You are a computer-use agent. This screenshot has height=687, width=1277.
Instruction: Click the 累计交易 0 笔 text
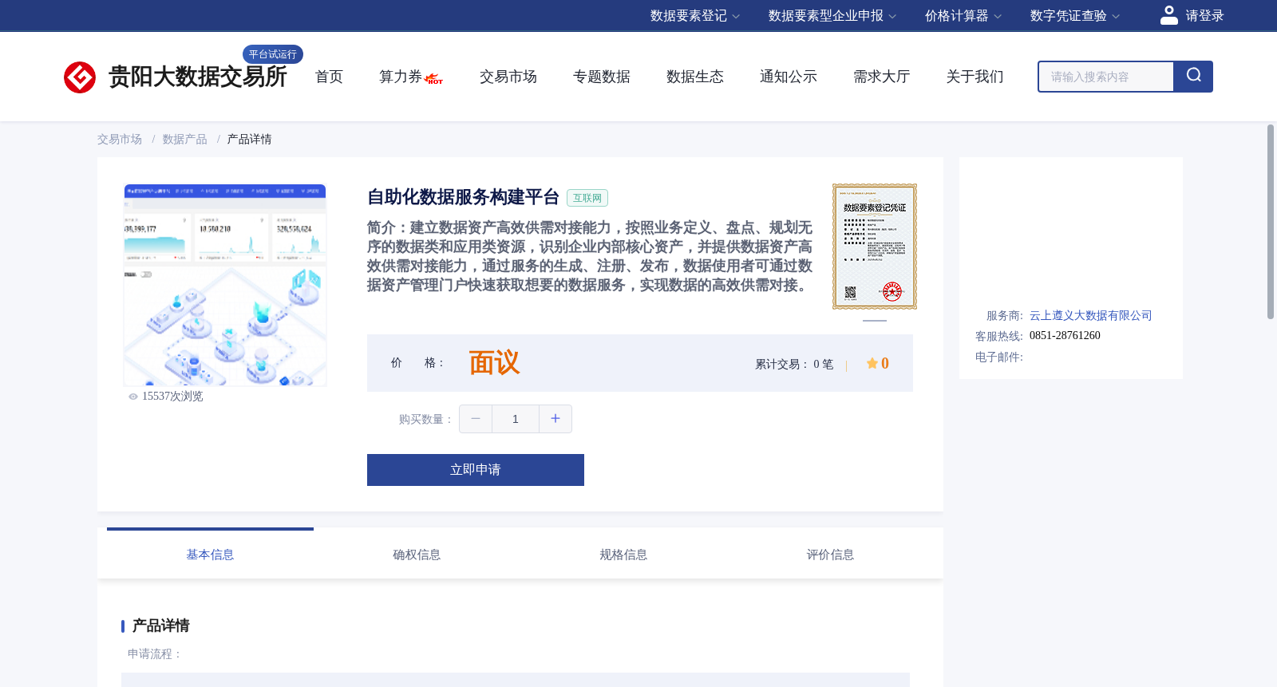[794, 365]
